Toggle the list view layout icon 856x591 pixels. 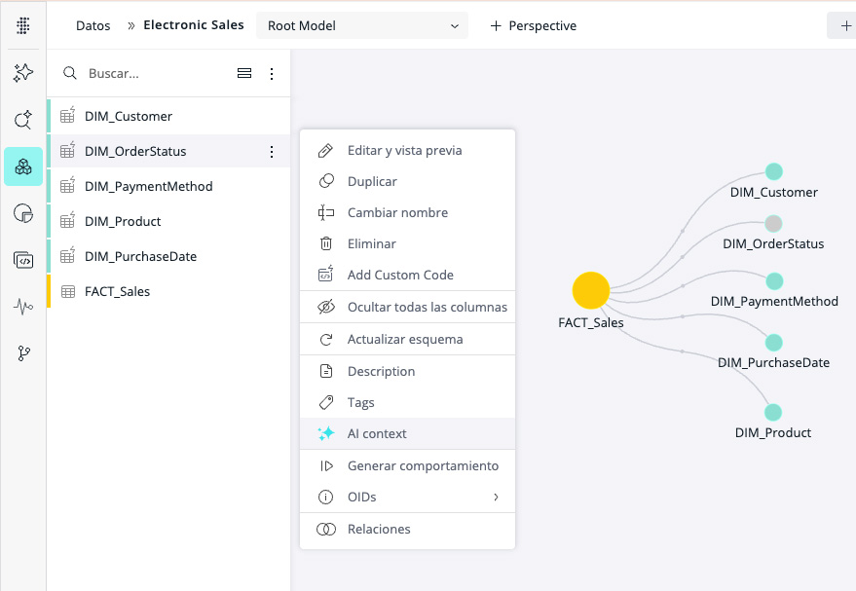pyautogui.click(x=244, y=73)
